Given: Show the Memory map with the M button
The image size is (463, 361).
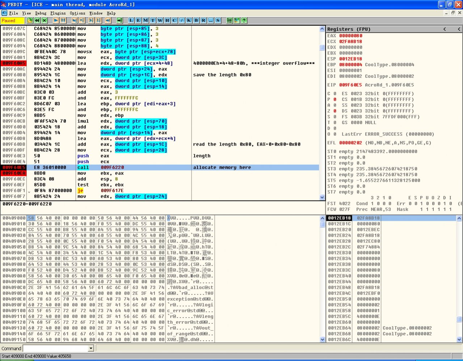Looking at the screenshot, I should click(x=146, y=21).
